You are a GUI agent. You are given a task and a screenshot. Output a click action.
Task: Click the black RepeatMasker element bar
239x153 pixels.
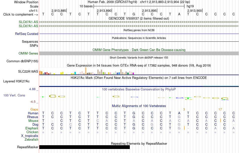[x=85, y=147]
